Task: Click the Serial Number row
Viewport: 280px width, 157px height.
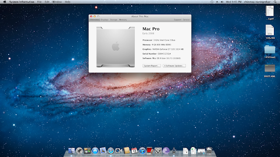Action: click(x=157, y=54)
